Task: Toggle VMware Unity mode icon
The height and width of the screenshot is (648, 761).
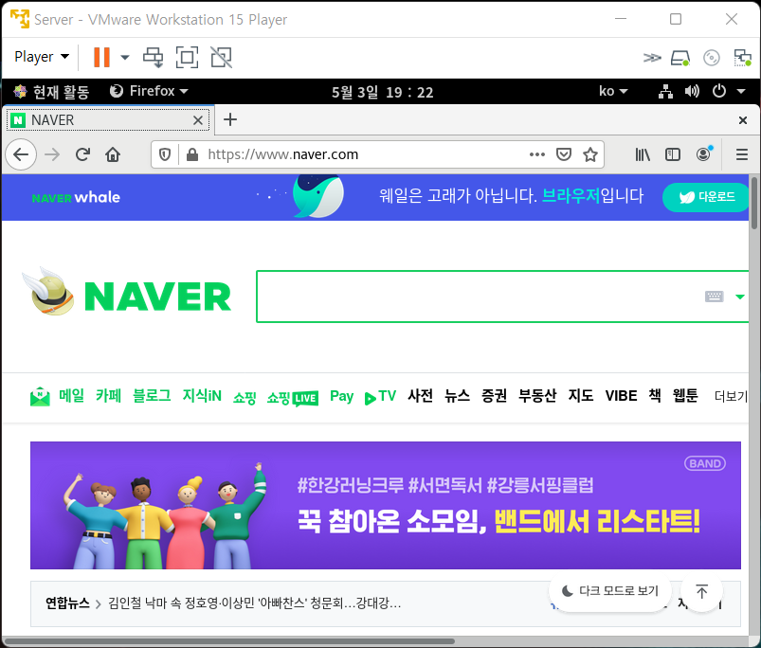Action: tap(222, 57)
